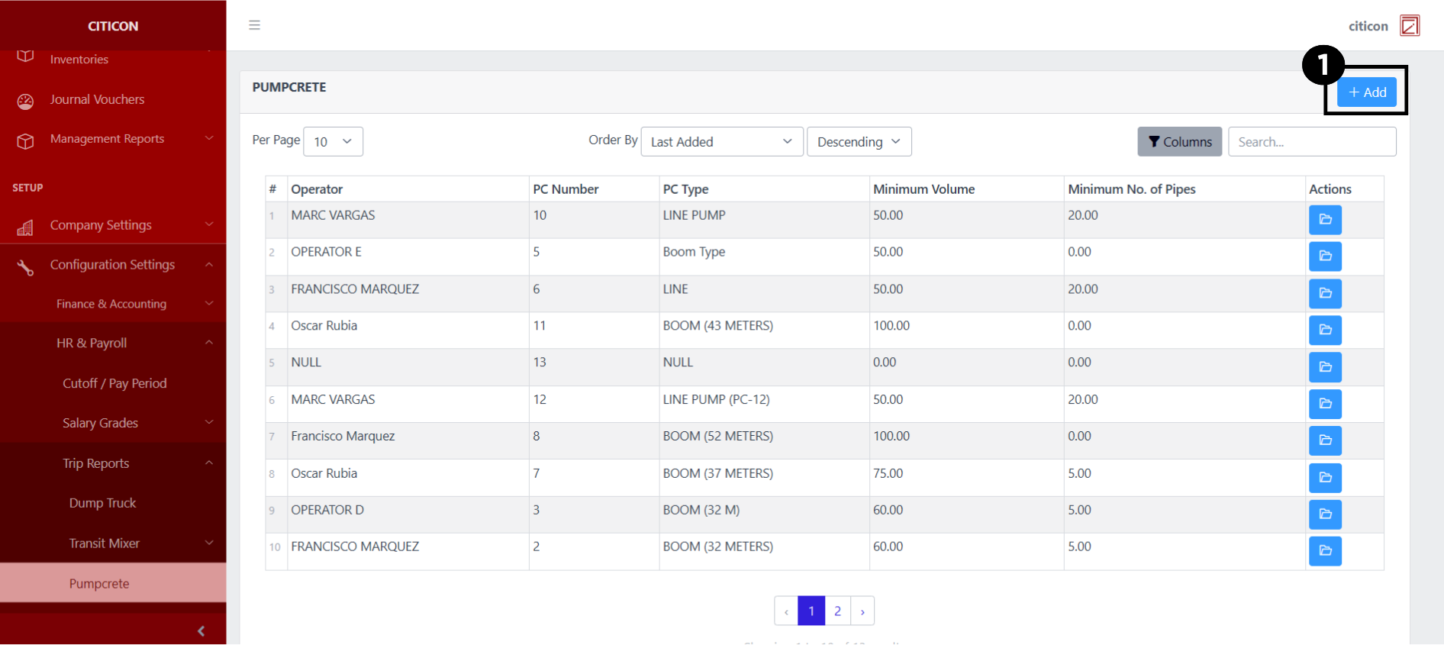Click the Columns filter button
Viewport: 1444px width, 645px height.
(1179, 142)
